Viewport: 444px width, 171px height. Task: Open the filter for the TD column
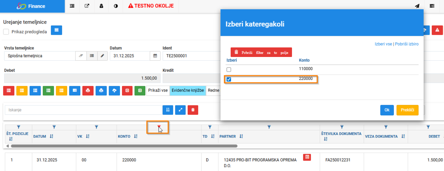pyautogui.click(x=210, y=127)
